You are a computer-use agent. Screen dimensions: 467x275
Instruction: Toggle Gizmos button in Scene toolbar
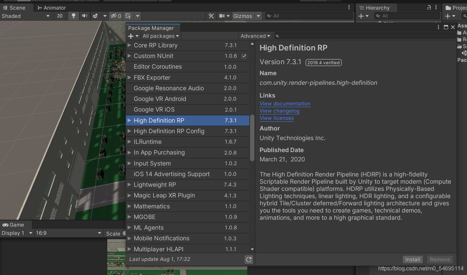pyautogui.click(x=243, y=16)
